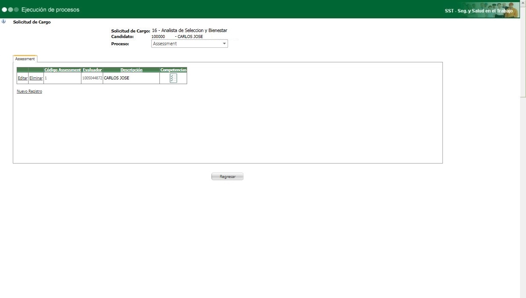Click the Código Assessment value 1
This screenshot has height=298, width=526.
[x=46, y=78]
